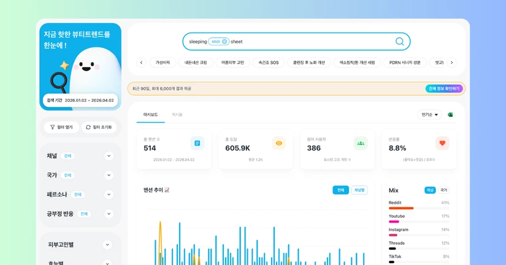506x265 pixels.
Task: Switch to the 대시보드 tab
Action: [150, 115]
